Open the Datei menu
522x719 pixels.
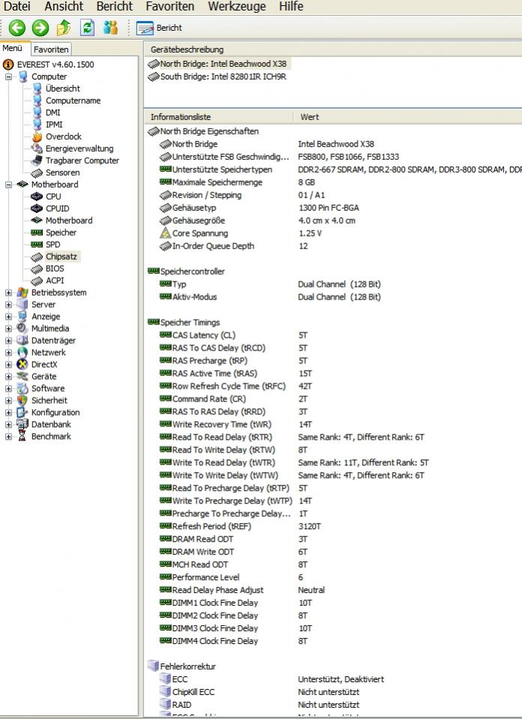(17, 7)
